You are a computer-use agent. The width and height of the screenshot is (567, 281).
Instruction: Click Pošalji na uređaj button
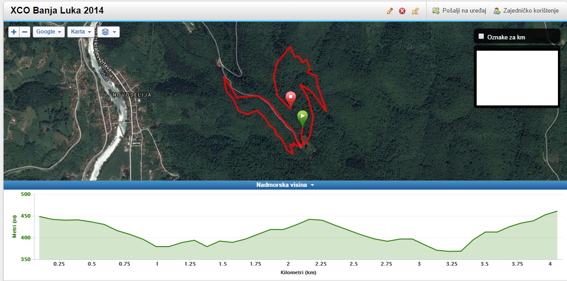[459, 11]
